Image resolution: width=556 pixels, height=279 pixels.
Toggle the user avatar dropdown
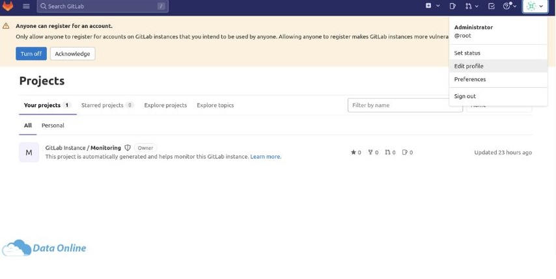(535, 6)
